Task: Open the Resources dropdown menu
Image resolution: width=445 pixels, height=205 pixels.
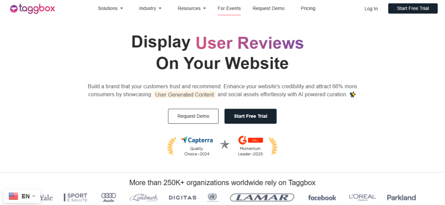Action: point(192,8)
